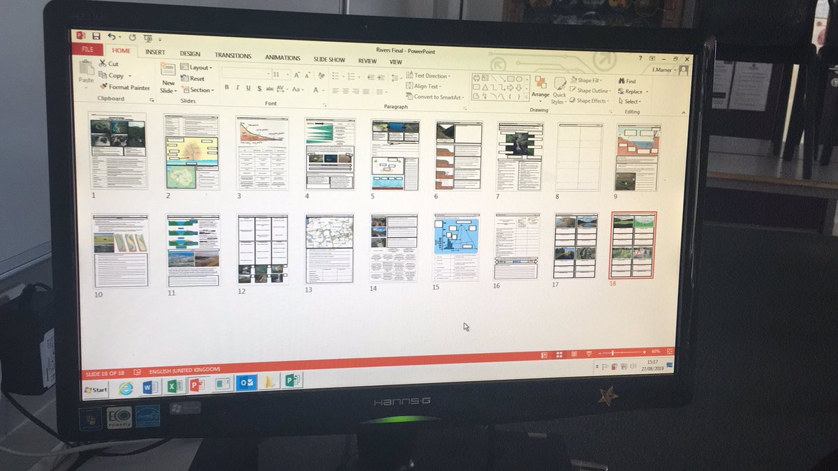
Task: Open PowerPoint Help question mark
Action: 640,58
